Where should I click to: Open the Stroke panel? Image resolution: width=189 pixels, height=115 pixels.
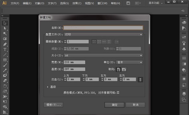point(184,58)
